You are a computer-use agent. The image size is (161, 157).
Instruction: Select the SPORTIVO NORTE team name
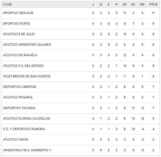pyautogui.click(x=17, y=24)
